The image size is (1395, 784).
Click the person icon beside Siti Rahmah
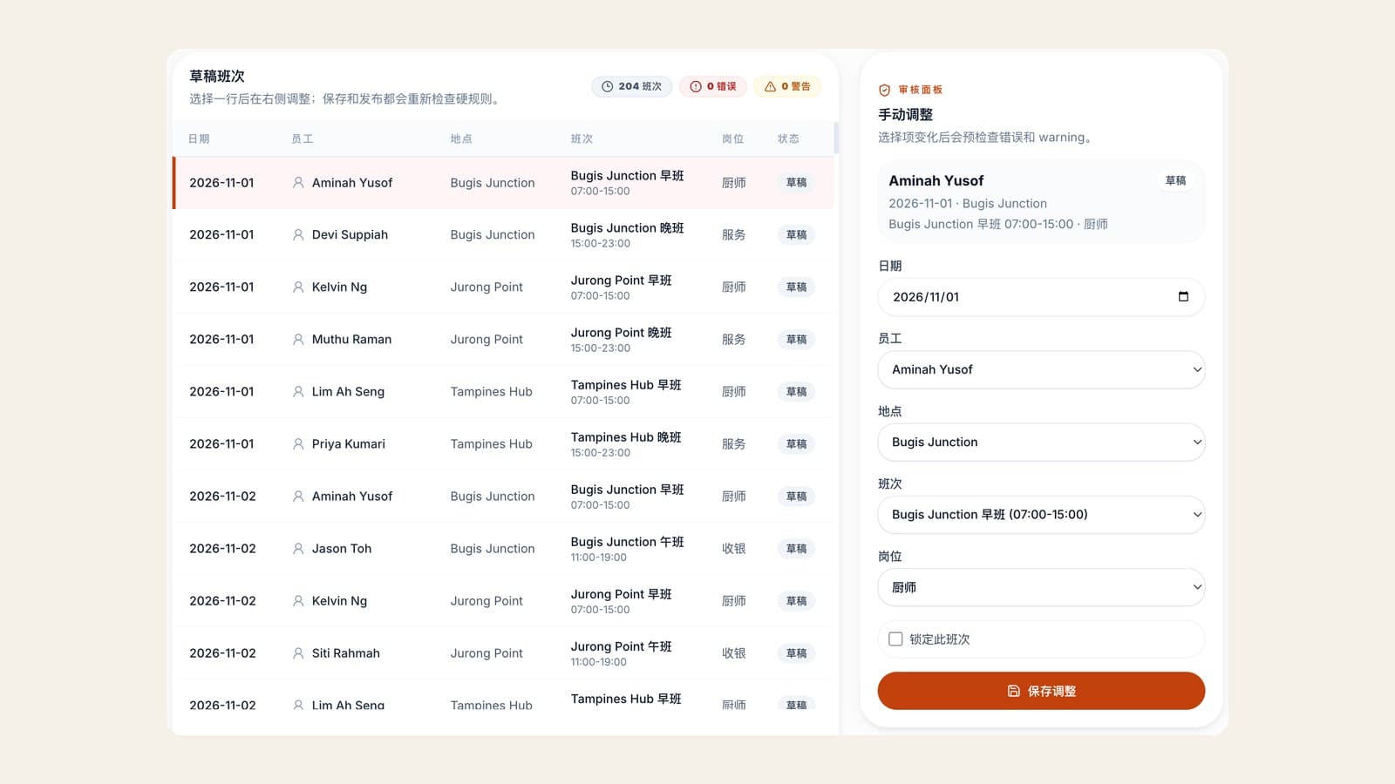coord(298,652)
